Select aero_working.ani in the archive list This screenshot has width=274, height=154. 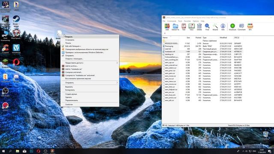pos(171,60)
